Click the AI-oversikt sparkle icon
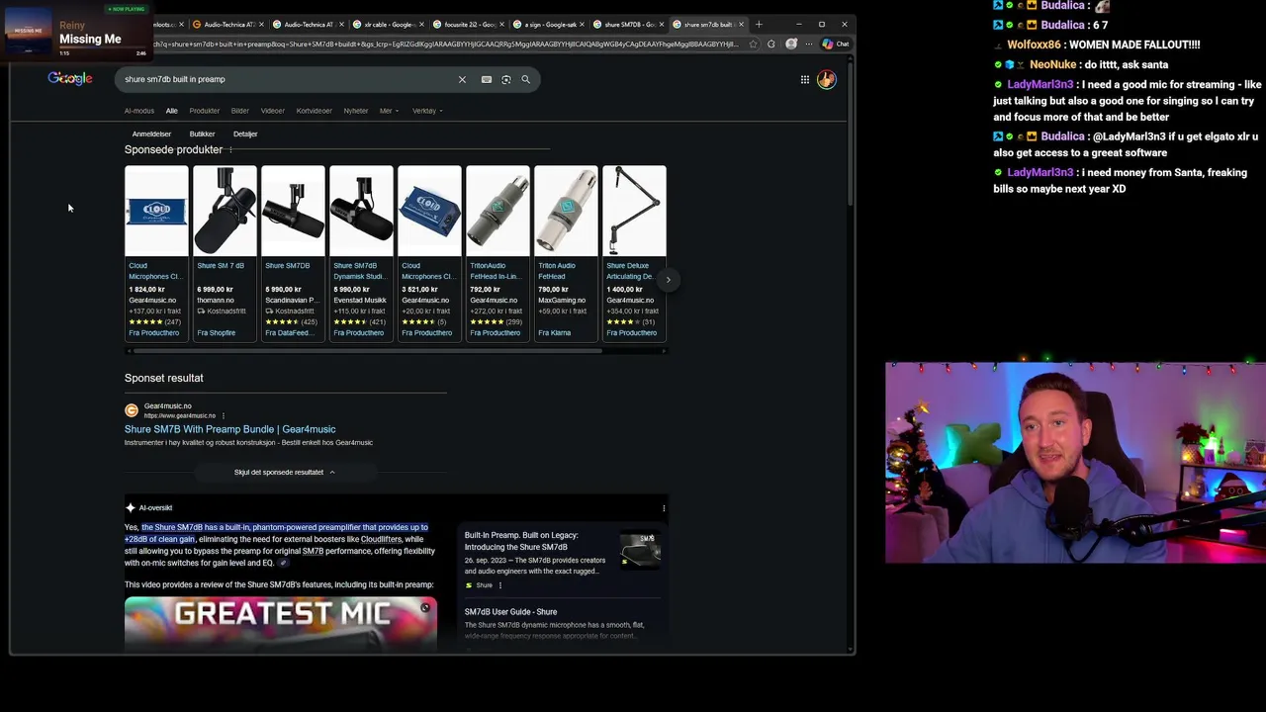 131,508
